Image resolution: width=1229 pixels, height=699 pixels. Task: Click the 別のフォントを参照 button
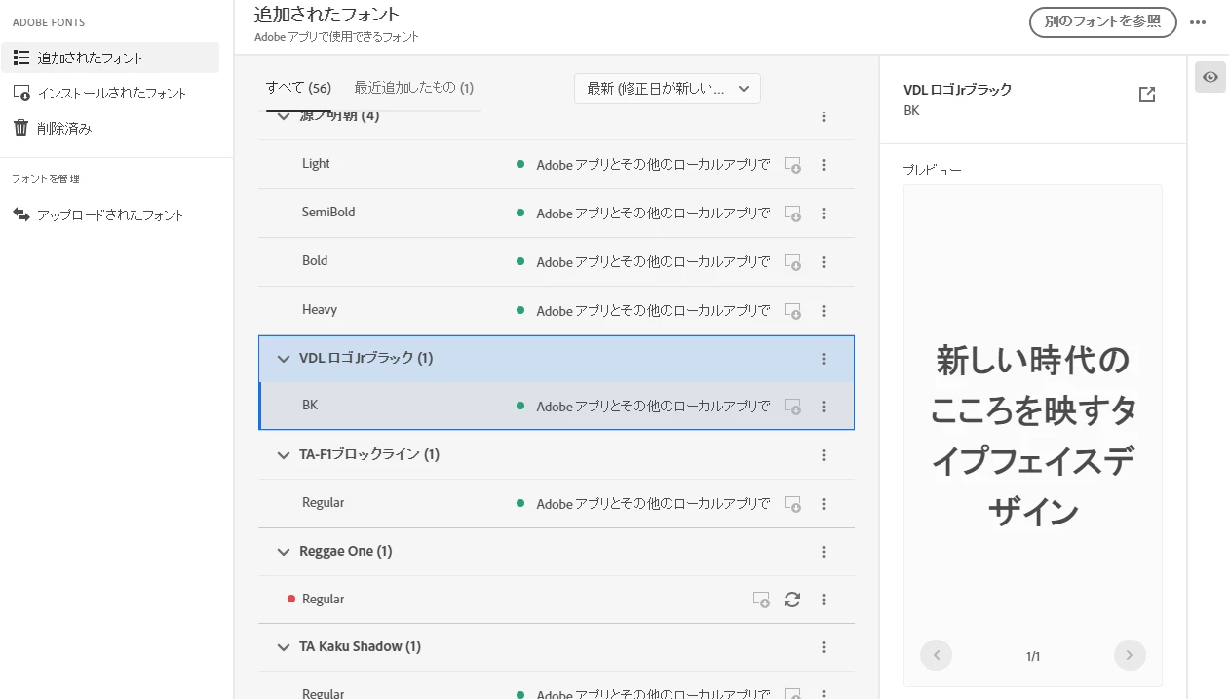tap(1103, 21)
